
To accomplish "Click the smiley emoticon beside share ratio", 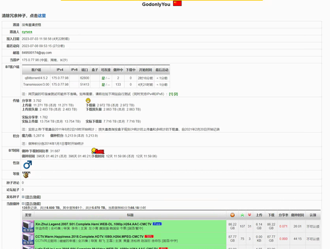I will click(x=88, y=100).
